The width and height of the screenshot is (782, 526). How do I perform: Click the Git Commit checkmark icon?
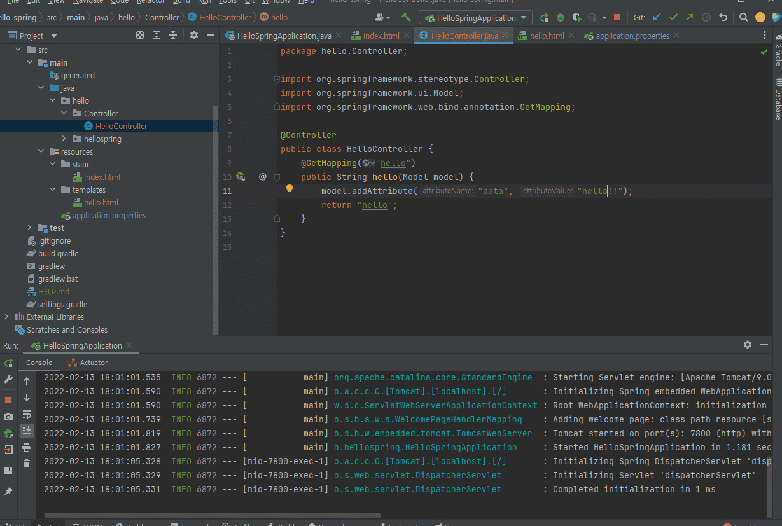tap(674, 18)
